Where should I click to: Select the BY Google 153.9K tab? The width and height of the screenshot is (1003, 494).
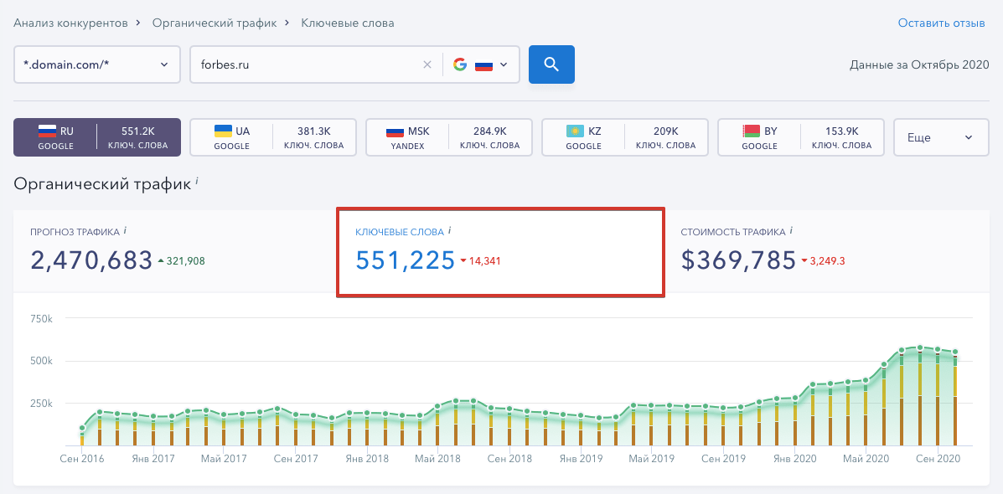click(801, 137)
